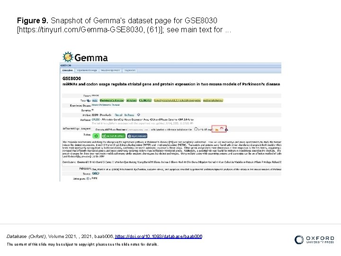Click the tags icon beside Tags label
This screenshot has height=256, width=341.
[x=89, y=101]
